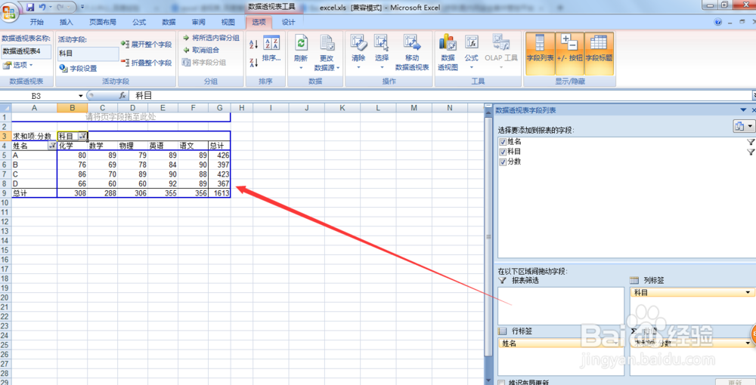Sort ascending A to Z icon

click(253, 45)
